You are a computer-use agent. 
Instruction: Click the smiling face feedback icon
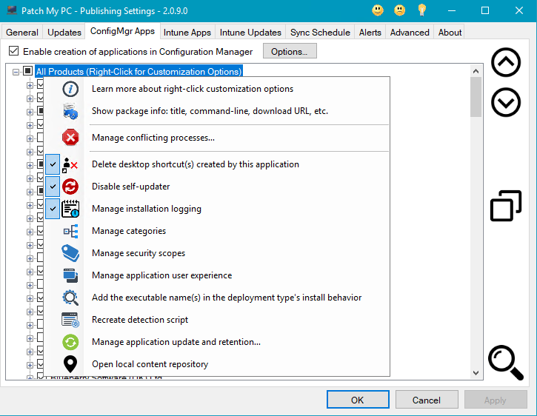(x=378, y=10)
